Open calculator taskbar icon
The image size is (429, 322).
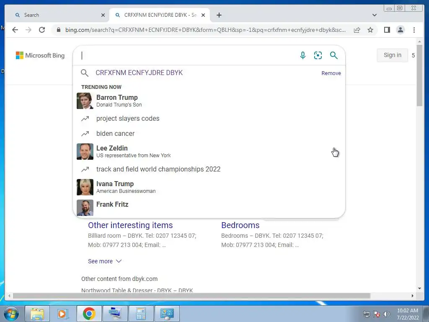pos(141,314)
